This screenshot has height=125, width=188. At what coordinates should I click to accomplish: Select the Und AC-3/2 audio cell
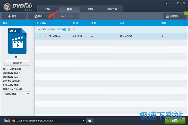pos(126,36)
